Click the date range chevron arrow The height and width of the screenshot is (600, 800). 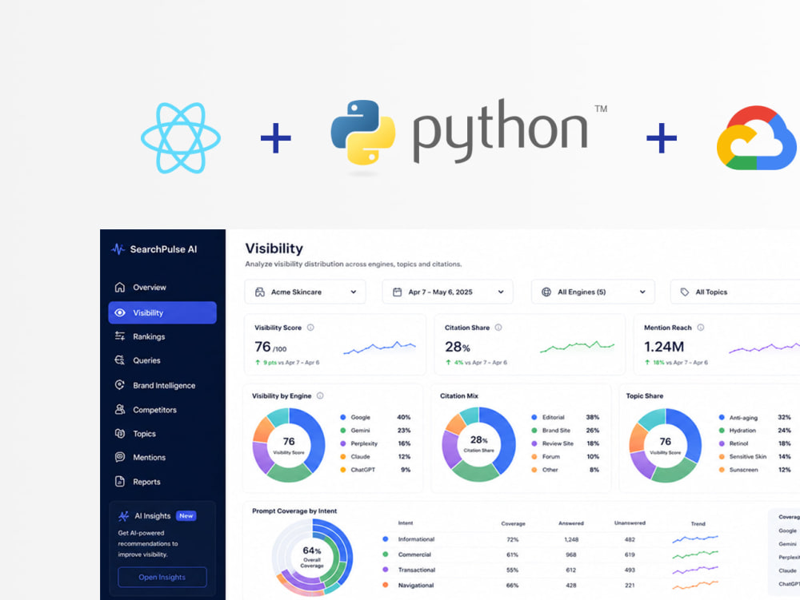coord(501,292)
